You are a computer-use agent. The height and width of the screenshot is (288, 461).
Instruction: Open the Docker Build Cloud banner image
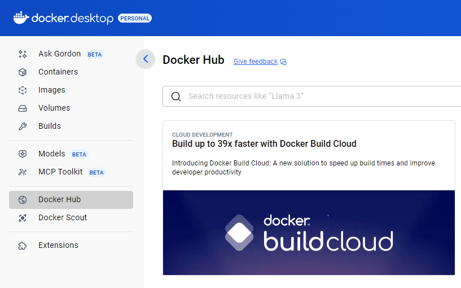click(309, 233)
